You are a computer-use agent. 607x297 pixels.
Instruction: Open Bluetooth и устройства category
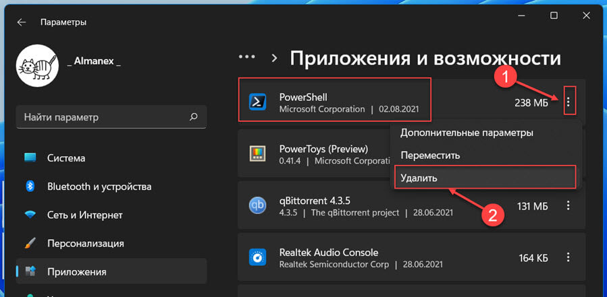coord(111,187)
